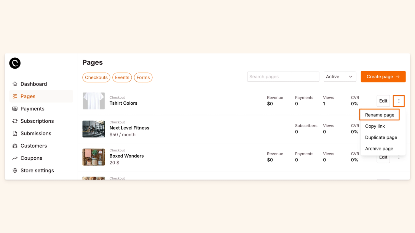The height and width of the screenshot is (233, 415).
Task: Open Store settings in sidebar
Action: (x=41, y=171)
